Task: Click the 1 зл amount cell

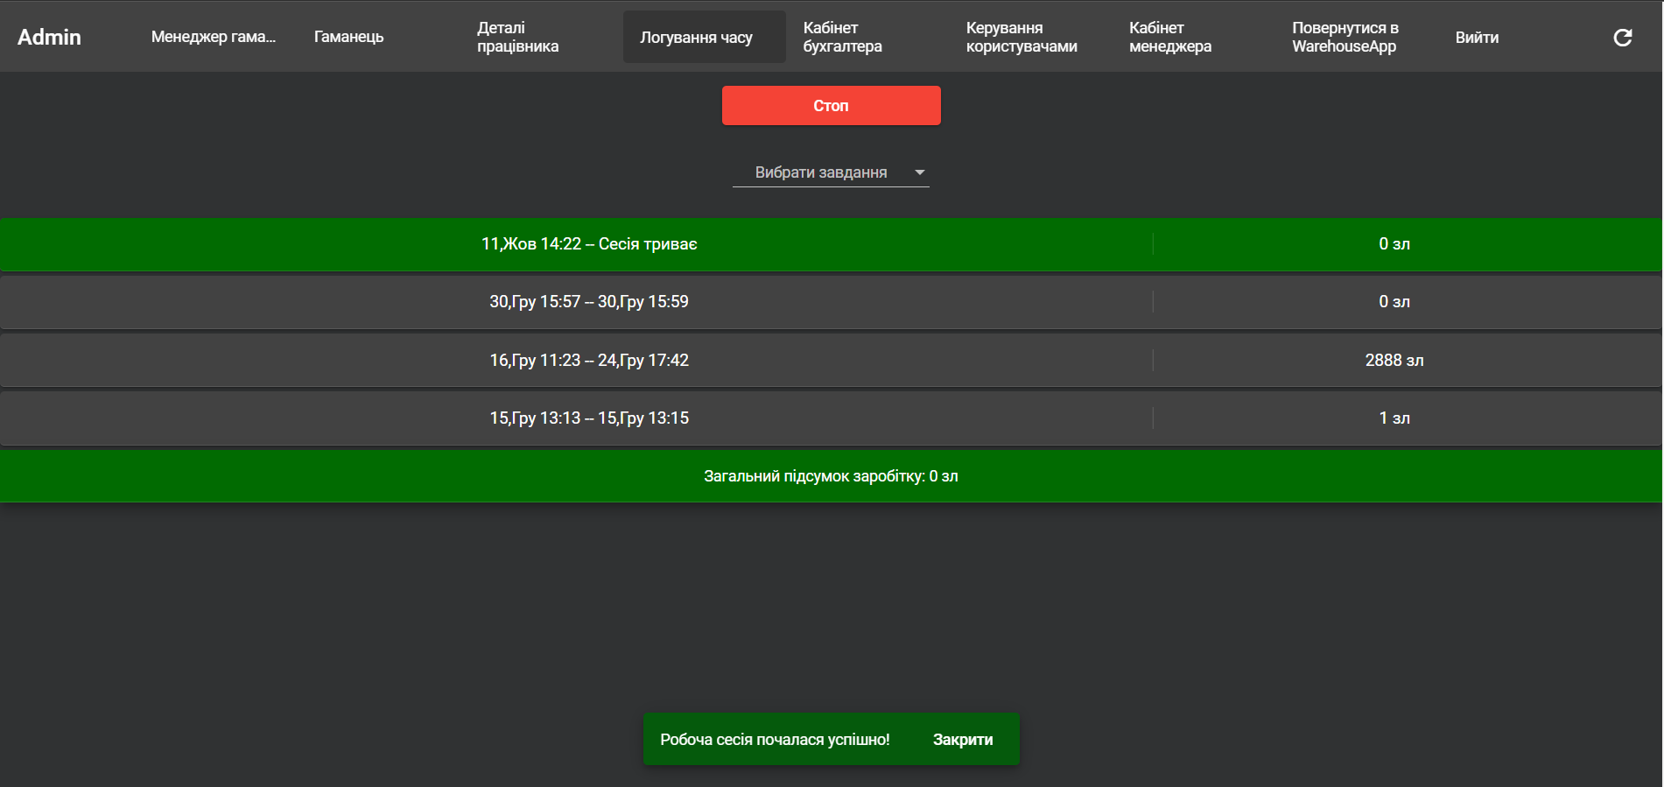Action: [x=1394, y=418]
